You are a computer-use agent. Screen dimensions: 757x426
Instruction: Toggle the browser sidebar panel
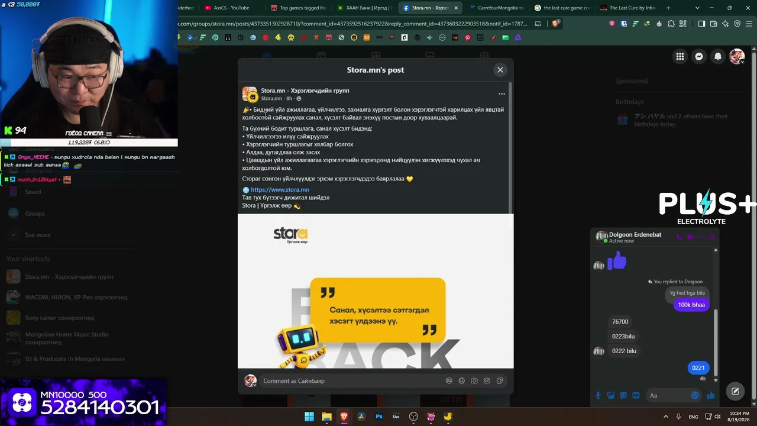701,24
